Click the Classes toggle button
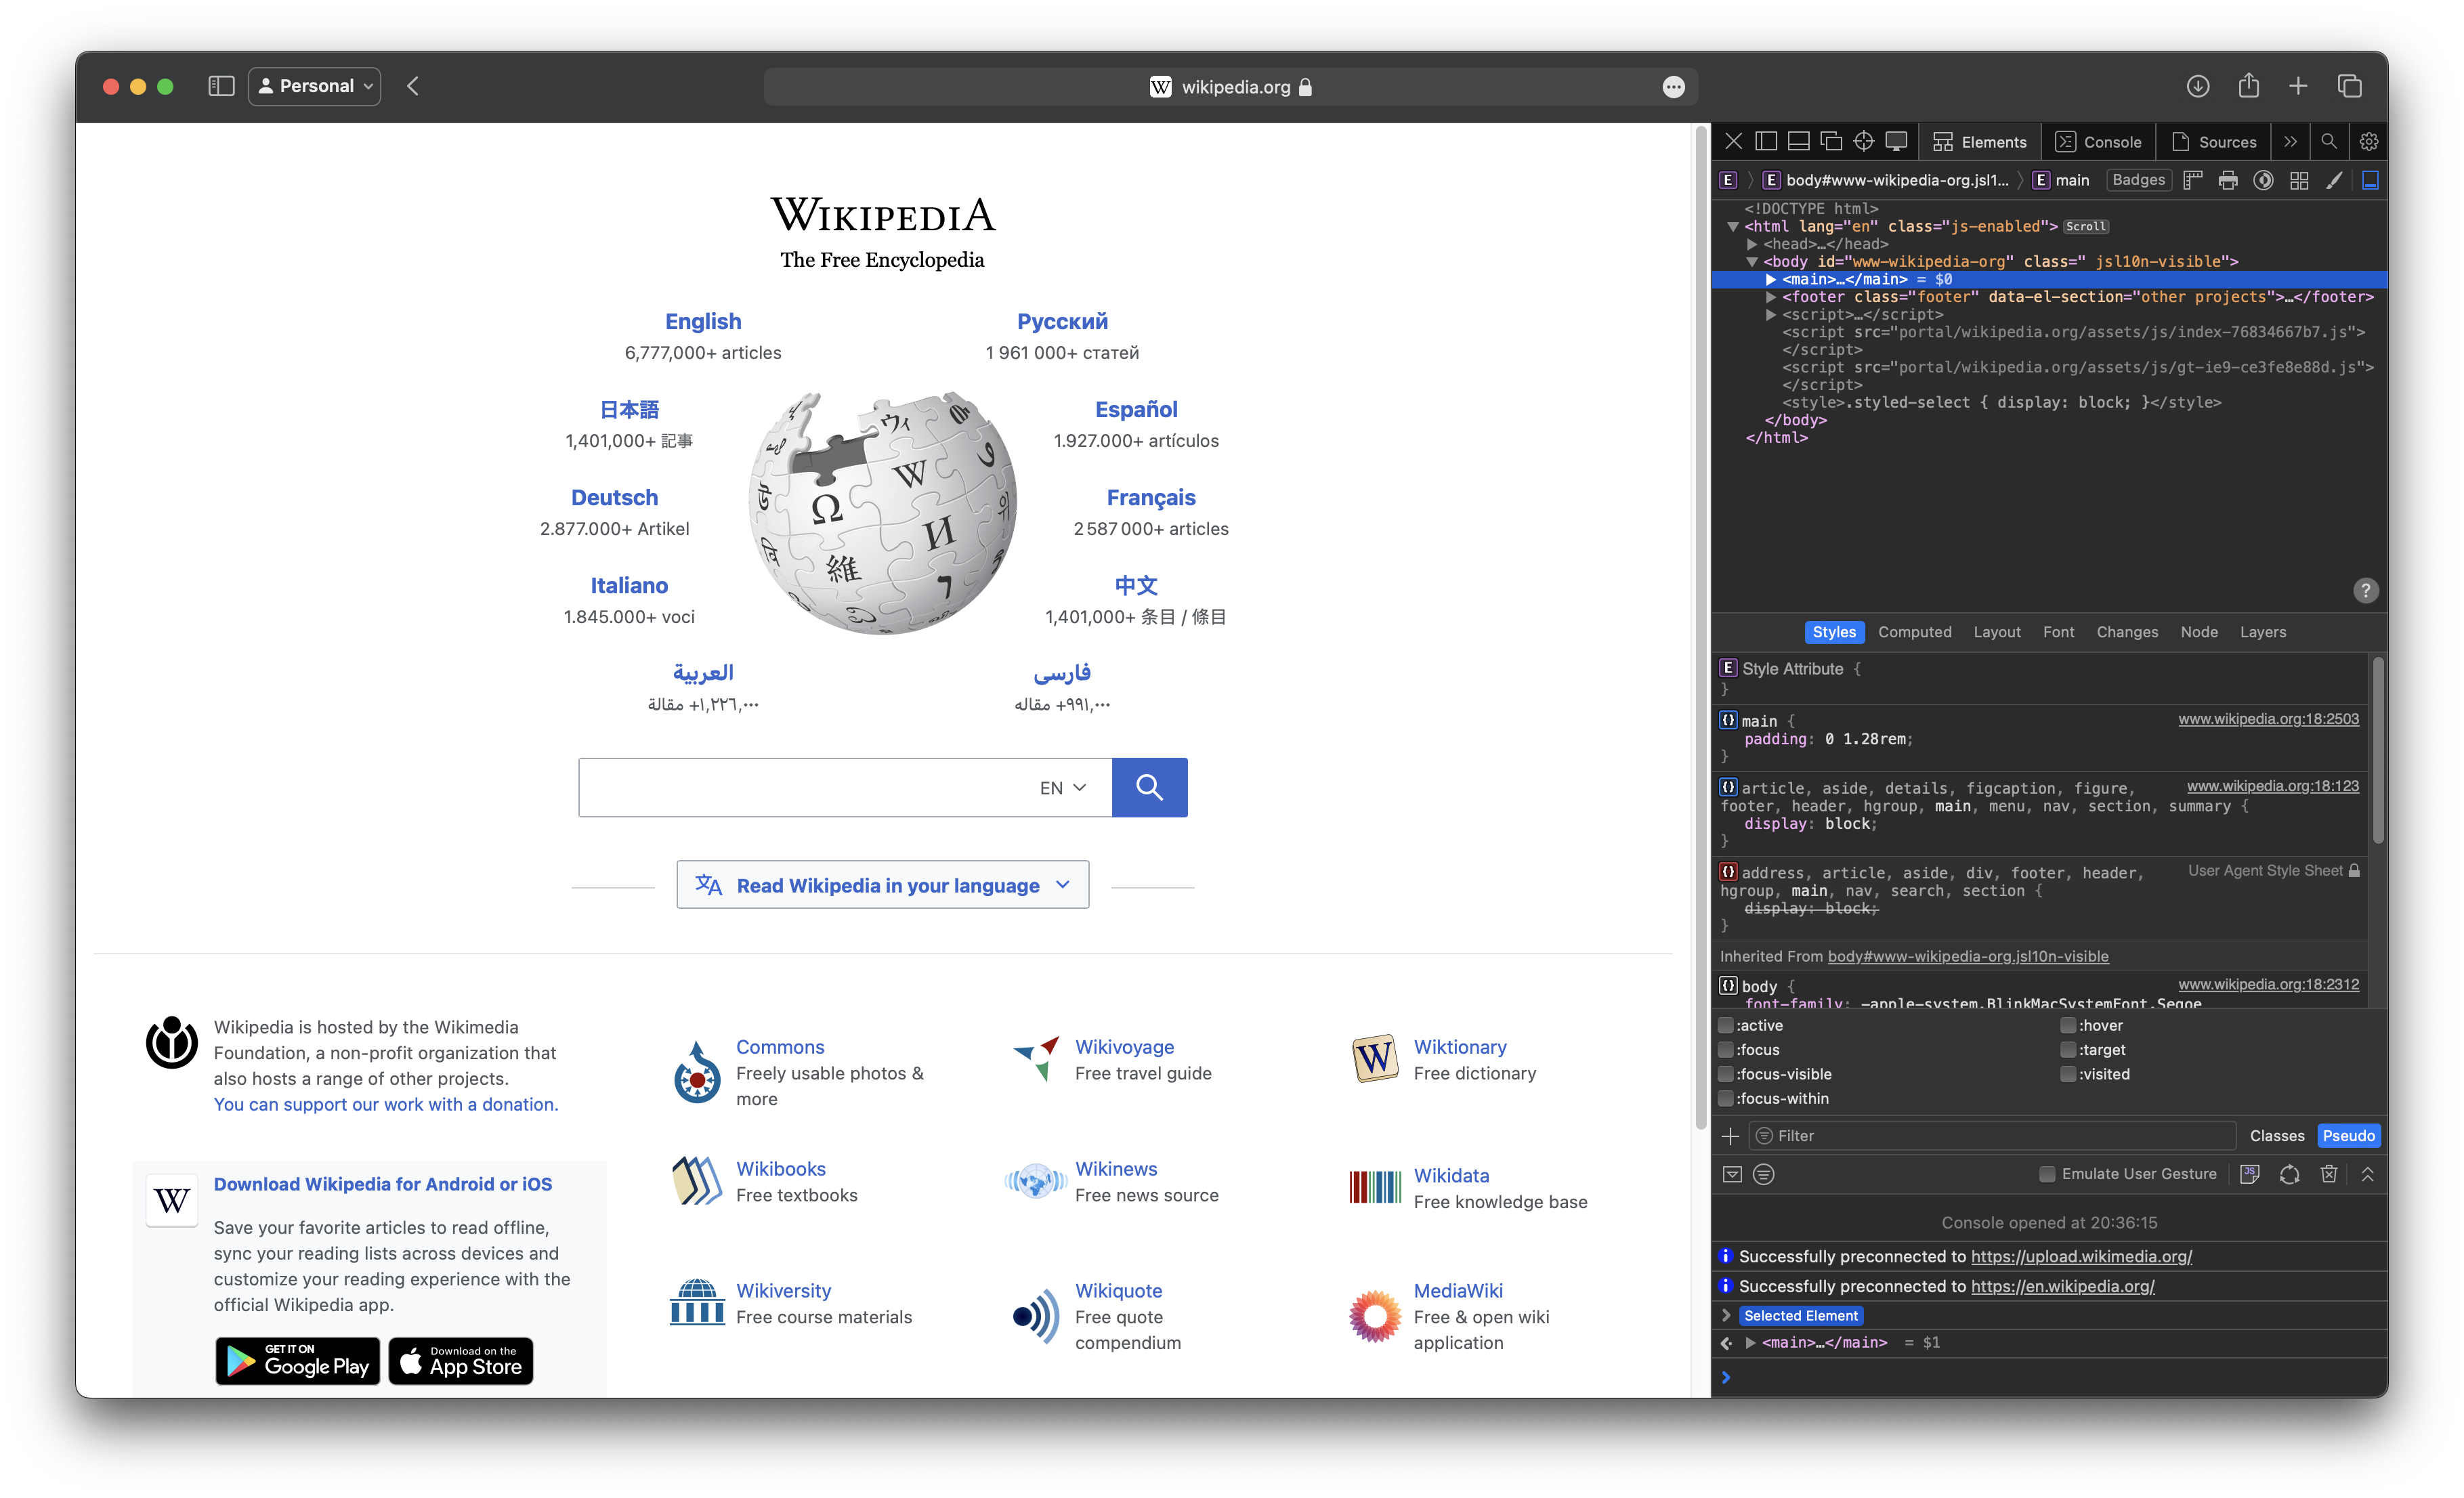Image resolution: width=2464 pixels, height=1498 pixels. 2276,1136
